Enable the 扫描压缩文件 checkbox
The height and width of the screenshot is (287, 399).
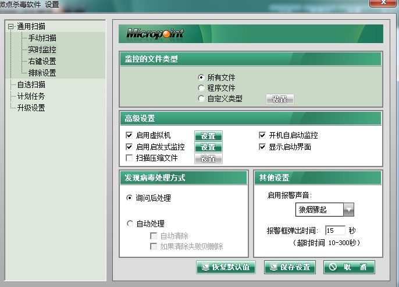(x=129, y=158)
